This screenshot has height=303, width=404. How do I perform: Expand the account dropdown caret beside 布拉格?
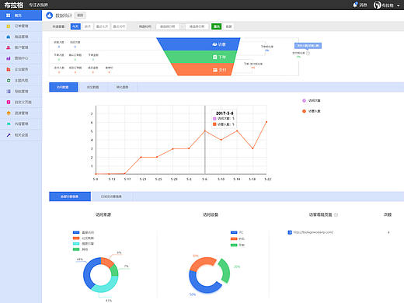tap(398, 5)
